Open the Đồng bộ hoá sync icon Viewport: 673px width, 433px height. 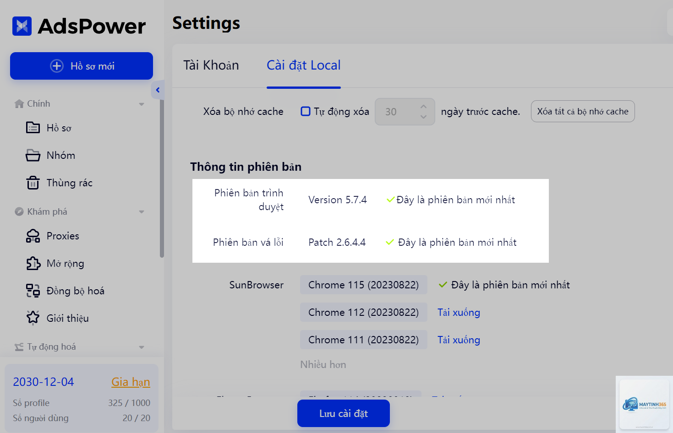click(33, 291)
